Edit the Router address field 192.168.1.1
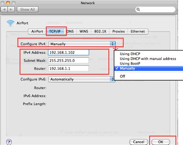This screenshot has width=183, height=145. coord(68,68)
